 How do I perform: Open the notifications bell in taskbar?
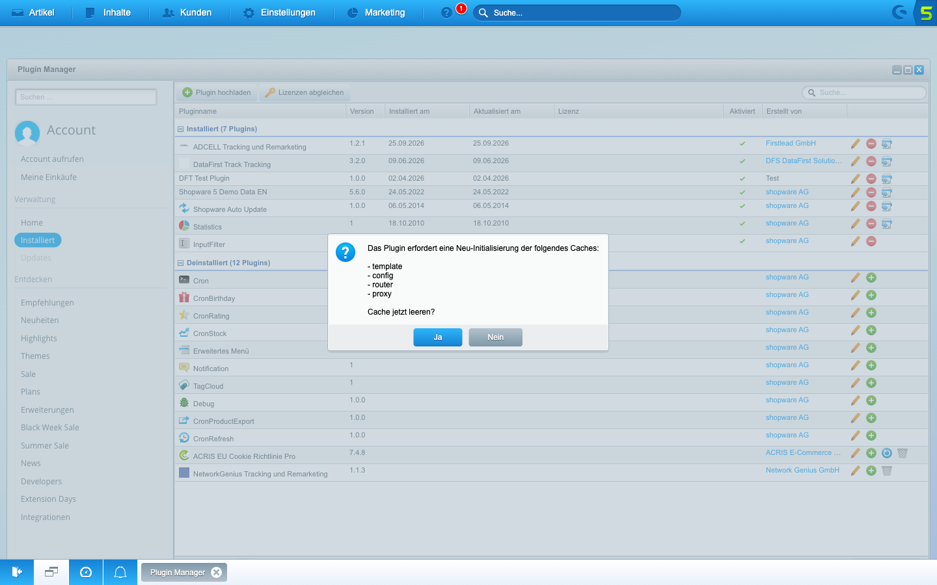(x=120, y=572)
